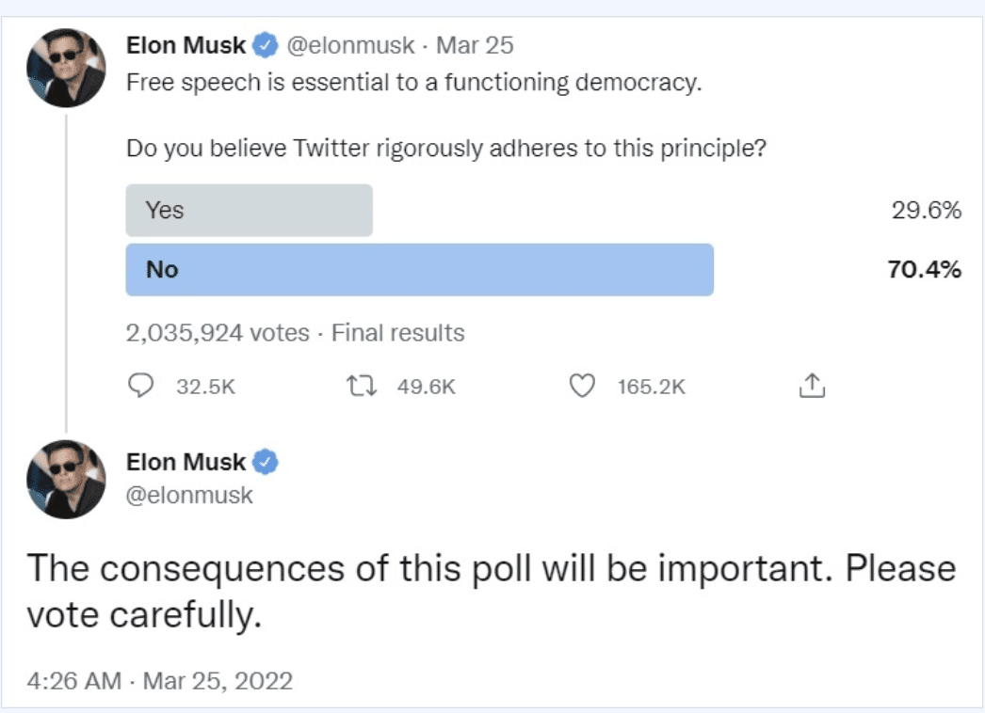985x713 pixels.
Task: Click the 165.2K likes count
Action: (x=651, y=387)
